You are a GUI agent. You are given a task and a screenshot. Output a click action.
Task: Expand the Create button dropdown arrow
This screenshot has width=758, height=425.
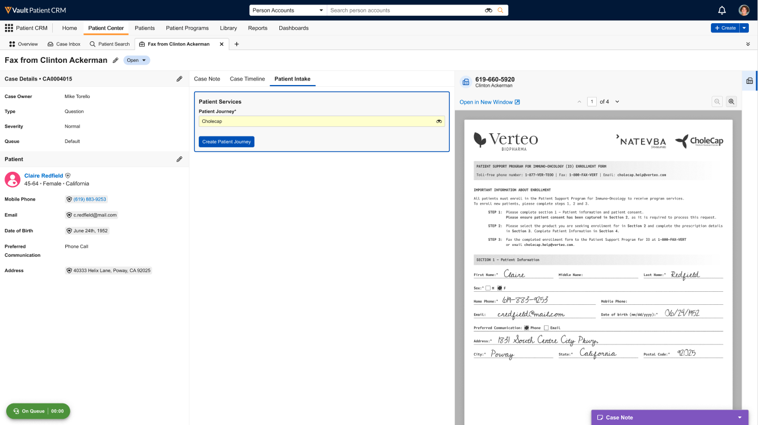tap(744, 28)
